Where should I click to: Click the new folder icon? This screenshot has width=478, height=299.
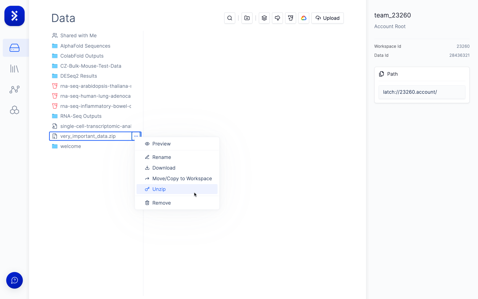(247, 18)
